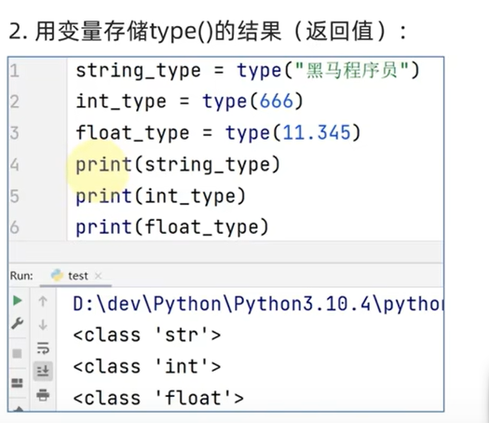The width and height of the screenshot is (489, 423).
Task: Click the Print icon in the Run panel
Action: point(43,395)
